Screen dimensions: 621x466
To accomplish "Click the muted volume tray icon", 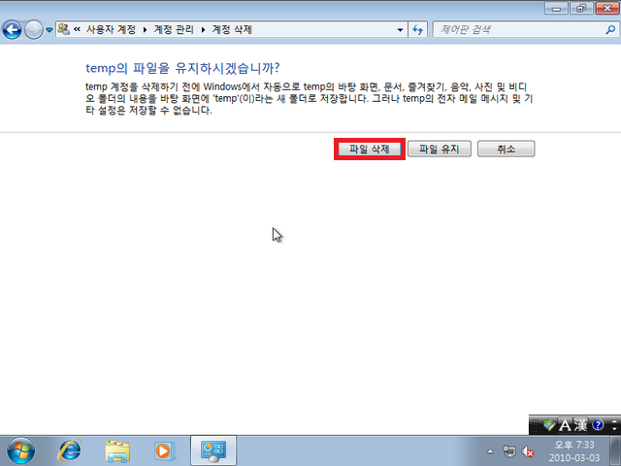I will click(x=528, y=451).
